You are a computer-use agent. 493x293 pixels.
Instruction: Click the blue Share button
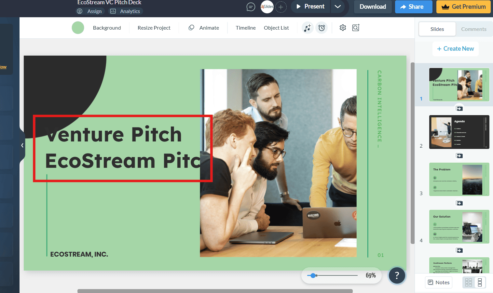click(x=414, y=7)
